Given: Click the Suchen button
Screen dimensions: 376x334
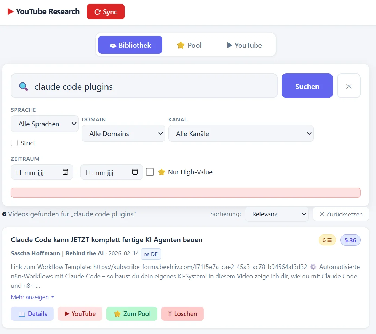Looking at the screenshot, I should pyautogui.click(x=307, y=86).
